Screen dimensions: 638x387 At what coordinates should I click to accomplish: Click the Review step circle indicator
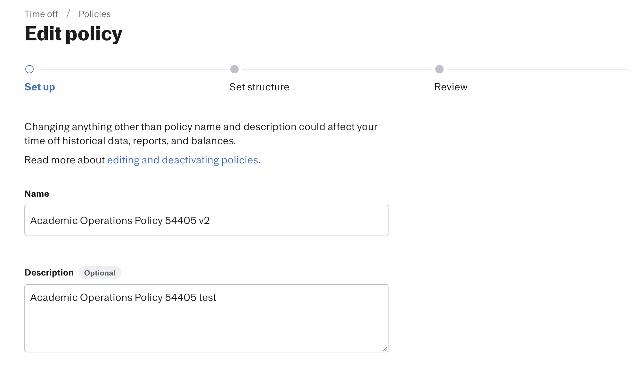coord(439,69)
